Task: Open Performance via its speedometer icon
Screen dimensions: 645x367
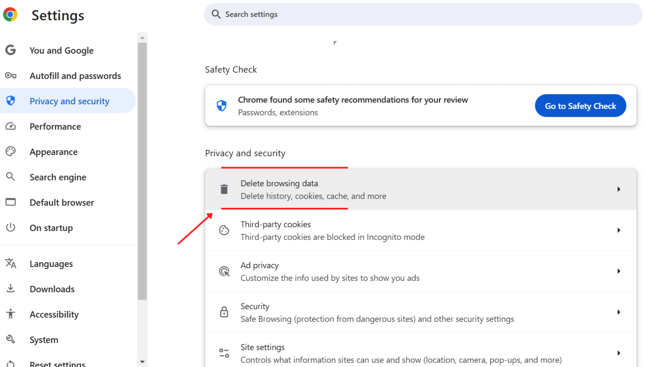Action: click(x=10, y=126)
